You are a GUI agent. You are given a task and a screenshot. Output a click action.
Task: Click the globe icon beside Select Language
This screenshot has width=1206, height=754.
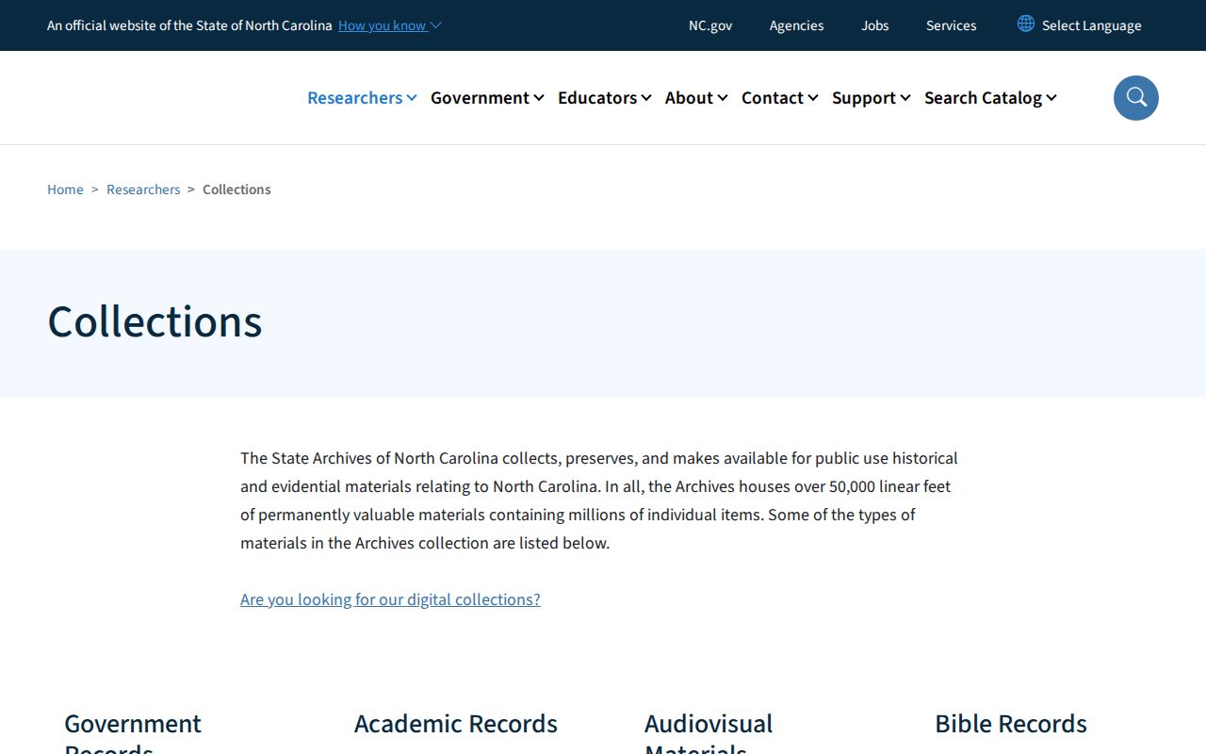pyautogui.click(x=1026, y=24)
